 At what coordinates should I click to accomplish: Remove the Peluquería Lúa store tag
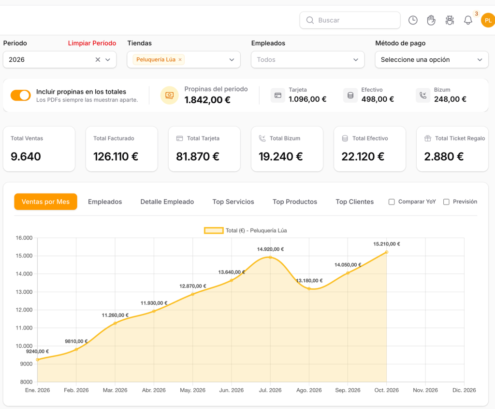(x=180, y=59)
